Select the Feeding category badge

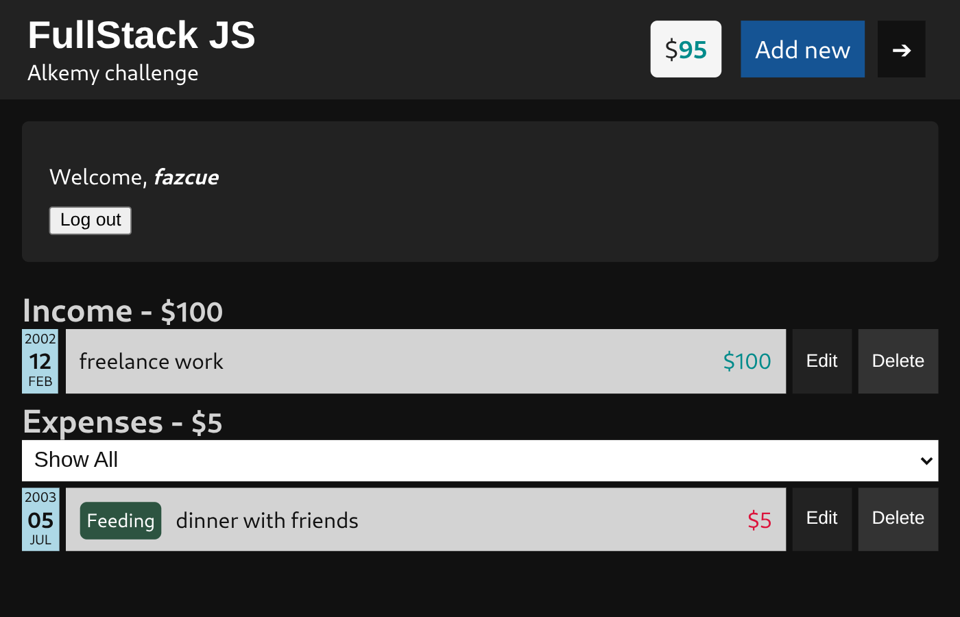pyautogui.click(x=120, y=520)
